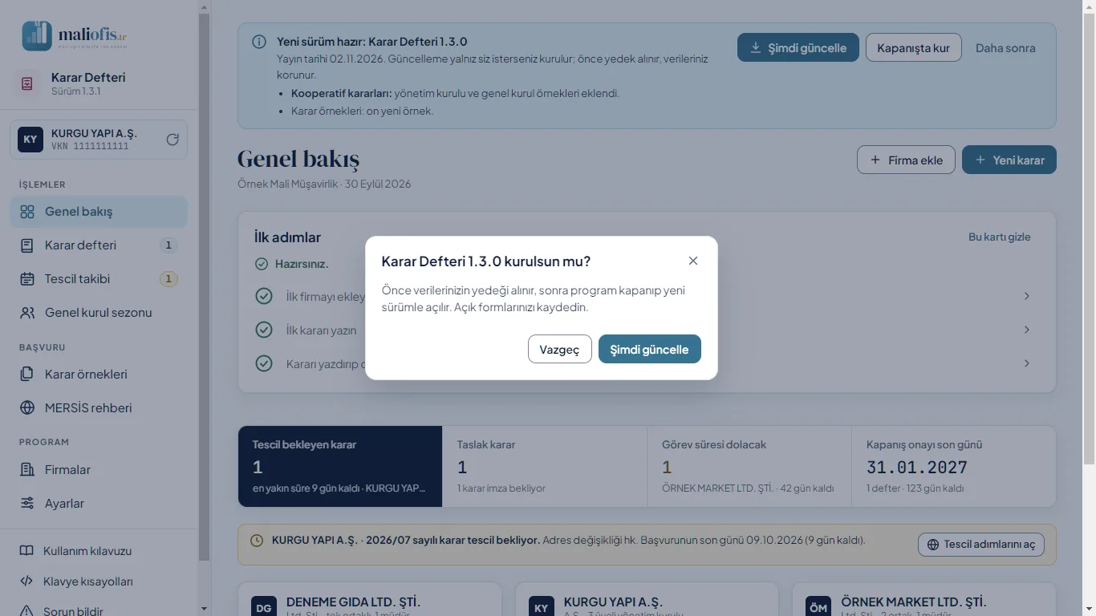
Task: Click the Karar örnekleri documents icon
Action: [x=27, y=375]
